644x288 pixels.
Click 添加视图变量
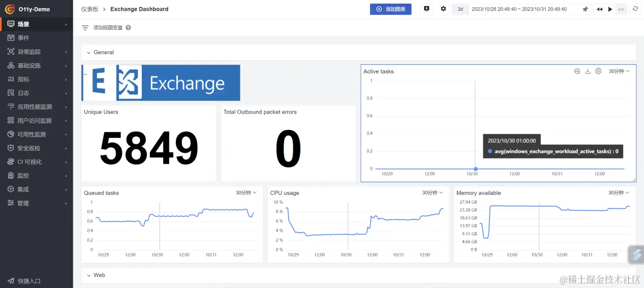pos(108,28)
